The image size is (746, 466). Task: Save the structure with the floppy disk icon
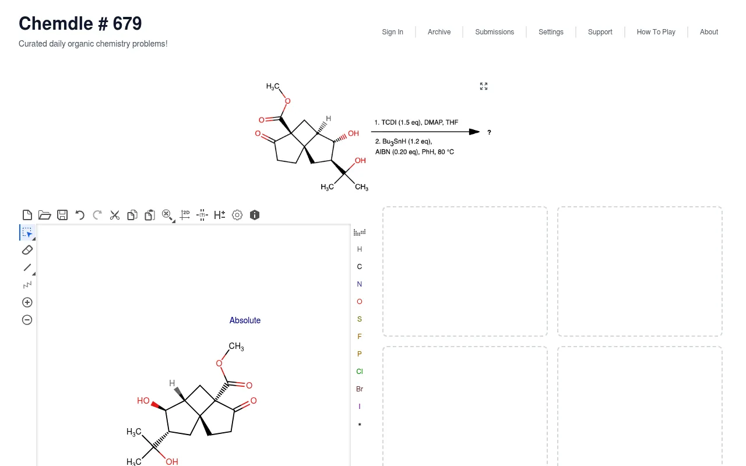click(62, 215)
